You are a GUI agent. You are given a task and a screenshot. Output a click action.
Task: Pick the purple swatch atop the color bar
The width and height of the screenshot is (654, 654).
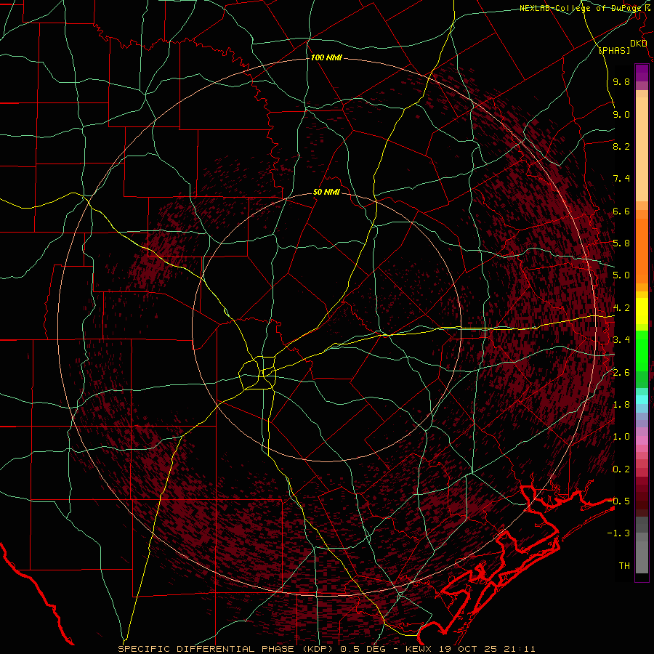point(642,73)
